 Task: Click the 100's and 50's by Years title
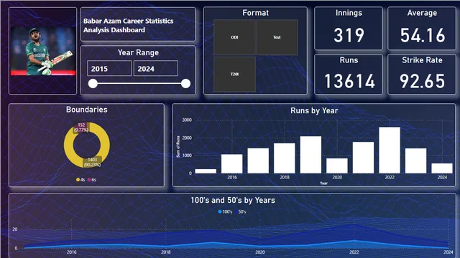[x=233, y=200]
